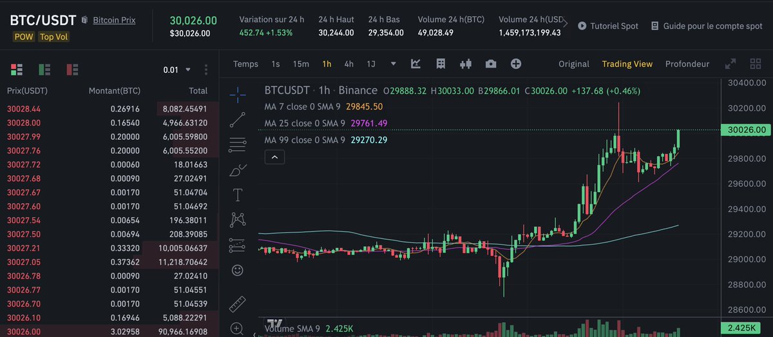773x337 pixels.
Task: Select the 30027.21 ask price row
Action: (110, 248)
